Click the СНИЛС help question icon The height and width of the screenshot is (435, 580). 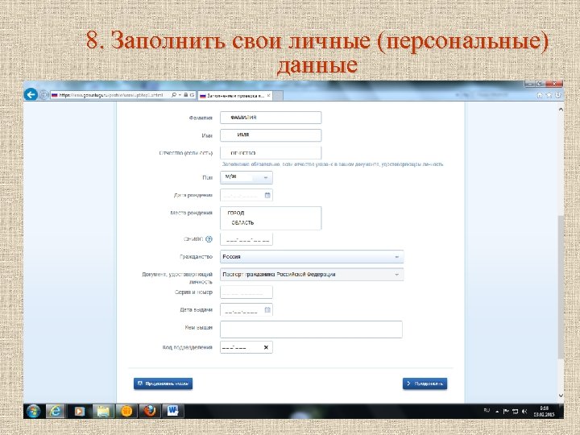click(x=209, y=239)
